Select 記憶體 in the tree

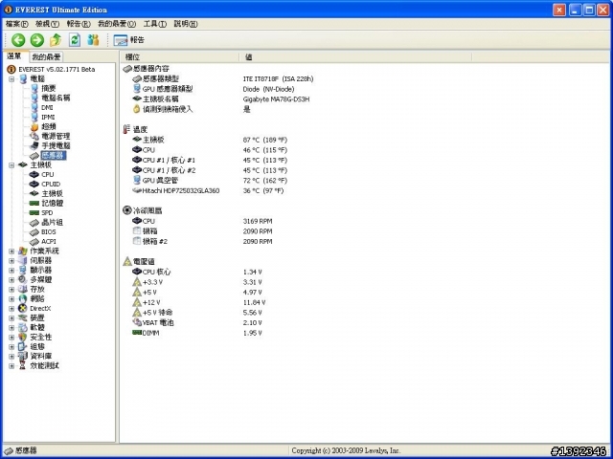(x=52, y=204)
